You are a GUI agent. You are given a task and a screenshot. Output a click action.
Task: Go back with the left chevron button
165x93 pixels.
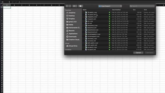click(67, 6)
